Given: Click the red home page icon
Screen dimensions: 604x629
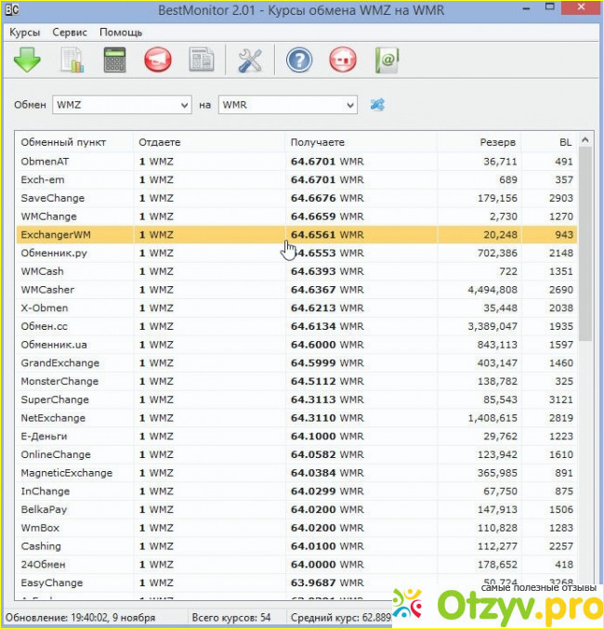Looking at the screenshot, I should pos(343,62).
